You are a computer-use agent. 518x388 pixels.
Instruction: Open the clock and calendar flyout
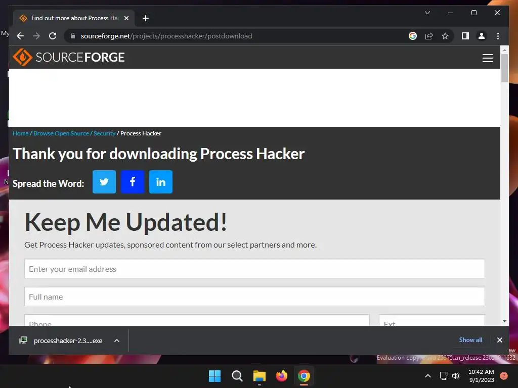pyautogui.click(x=482, y=376)
